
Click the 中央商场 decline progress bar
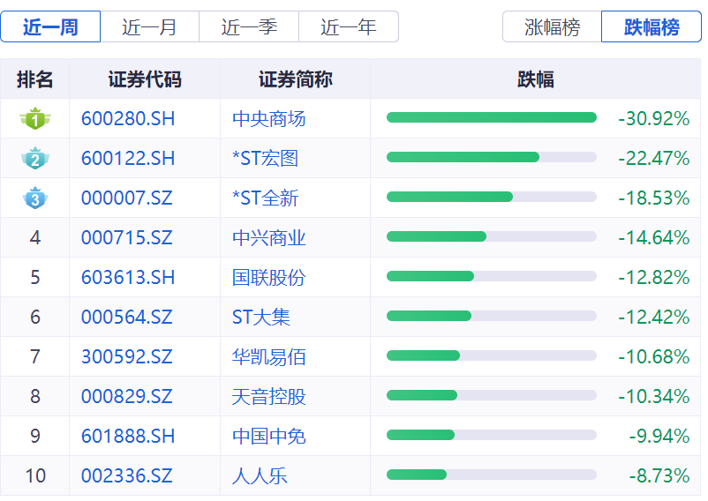pos(492,117)
